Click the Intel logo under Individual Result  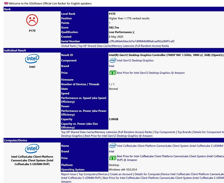click(32, 59)
